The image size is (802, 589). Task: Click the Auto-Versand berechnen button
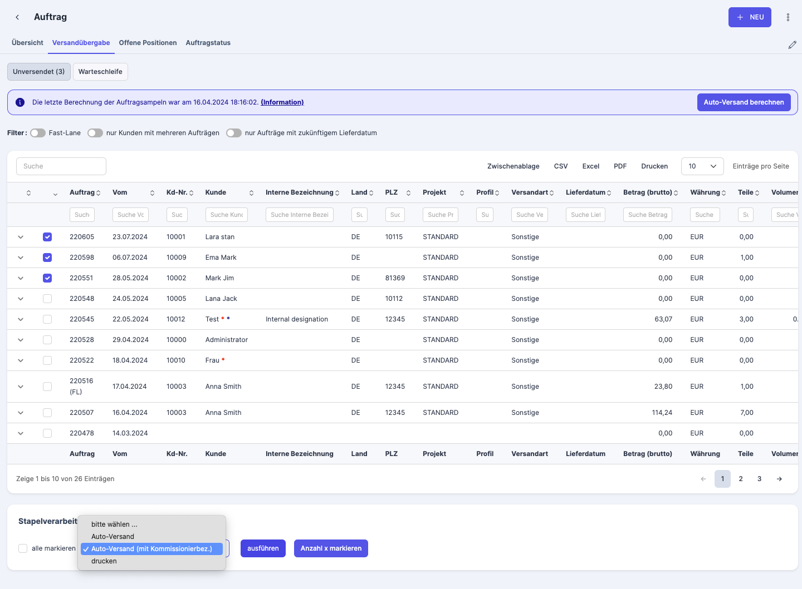744,102
